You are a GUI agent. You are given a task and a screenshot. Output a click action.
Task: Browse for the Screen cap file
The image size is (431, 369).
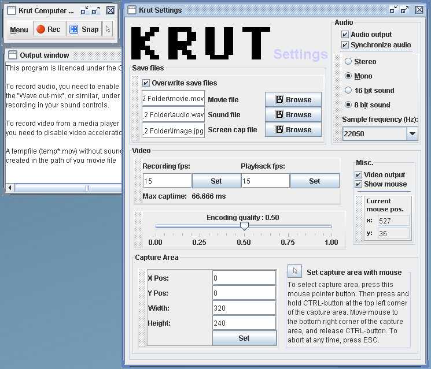pos(293,129)
